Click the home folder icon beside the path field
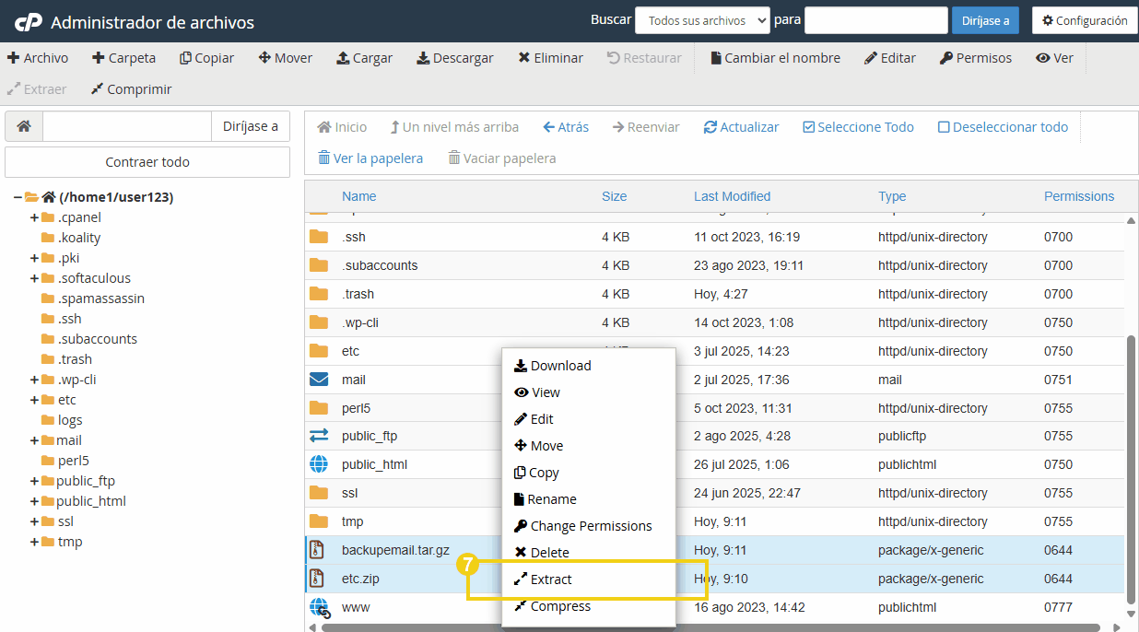 [24, 125]
